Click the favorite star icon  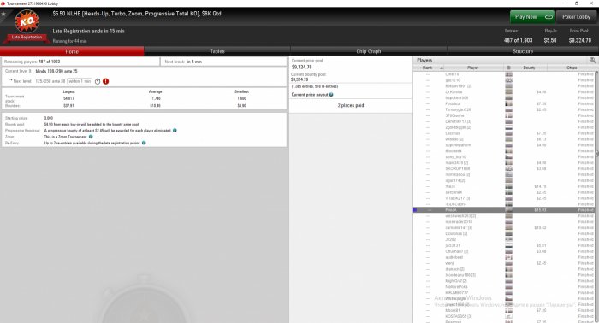pos(3,14)
